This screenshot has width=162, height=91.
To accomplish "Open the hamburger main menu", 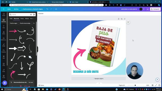I will click(4, 9).
